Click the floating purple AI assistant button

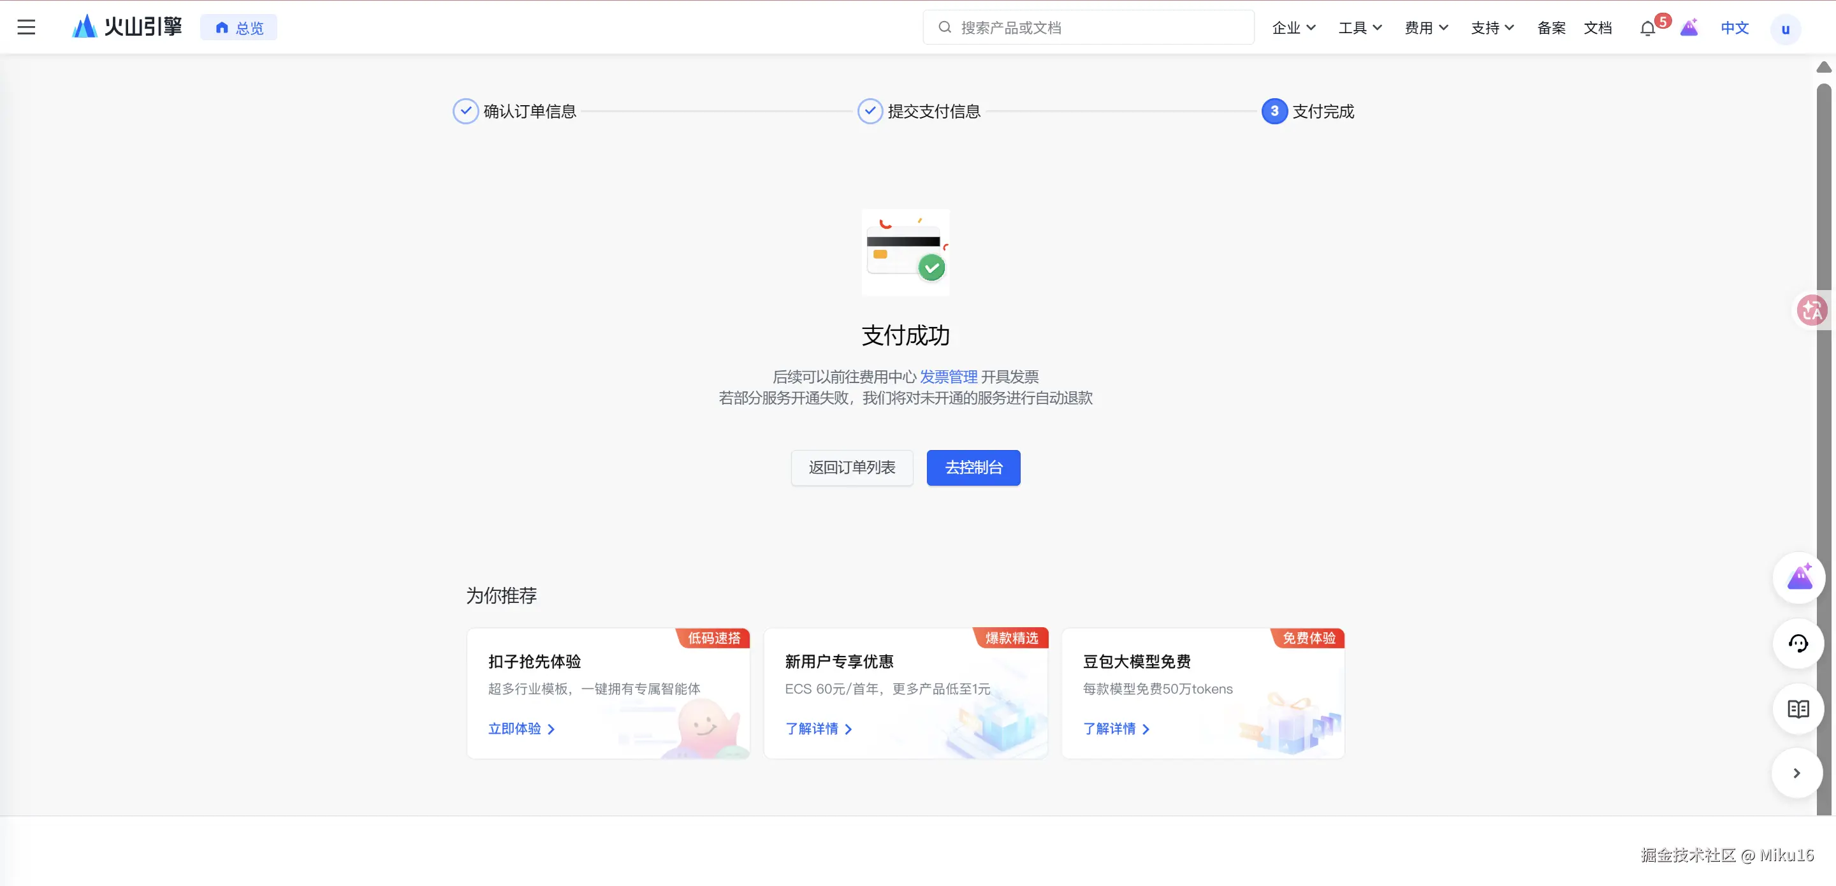click(x=1798, y=578)
